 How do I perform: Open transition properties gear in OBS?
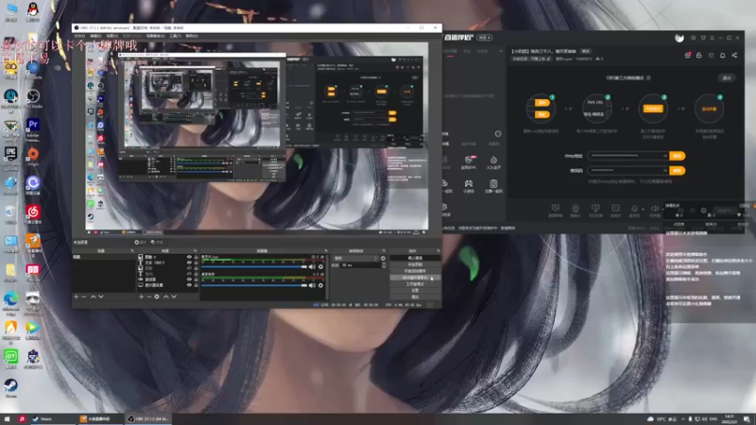(x=384, y=258)
